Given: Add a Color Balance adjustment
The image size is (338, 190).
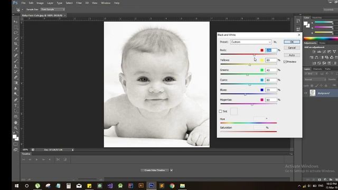Looking at the screenshot, I should pos(316,58).
